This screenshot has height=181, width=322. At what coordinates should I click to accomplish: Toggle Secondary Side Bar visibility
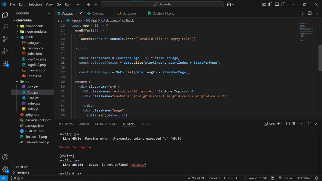(283, 4)
